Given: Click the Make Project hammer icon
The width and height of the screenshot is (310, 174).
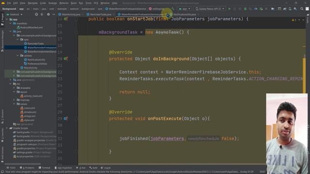Looking at the screenshot, I should (173, 9).
